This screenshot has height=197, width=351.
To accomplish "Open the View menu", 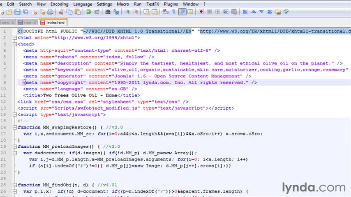I will 41,4.
